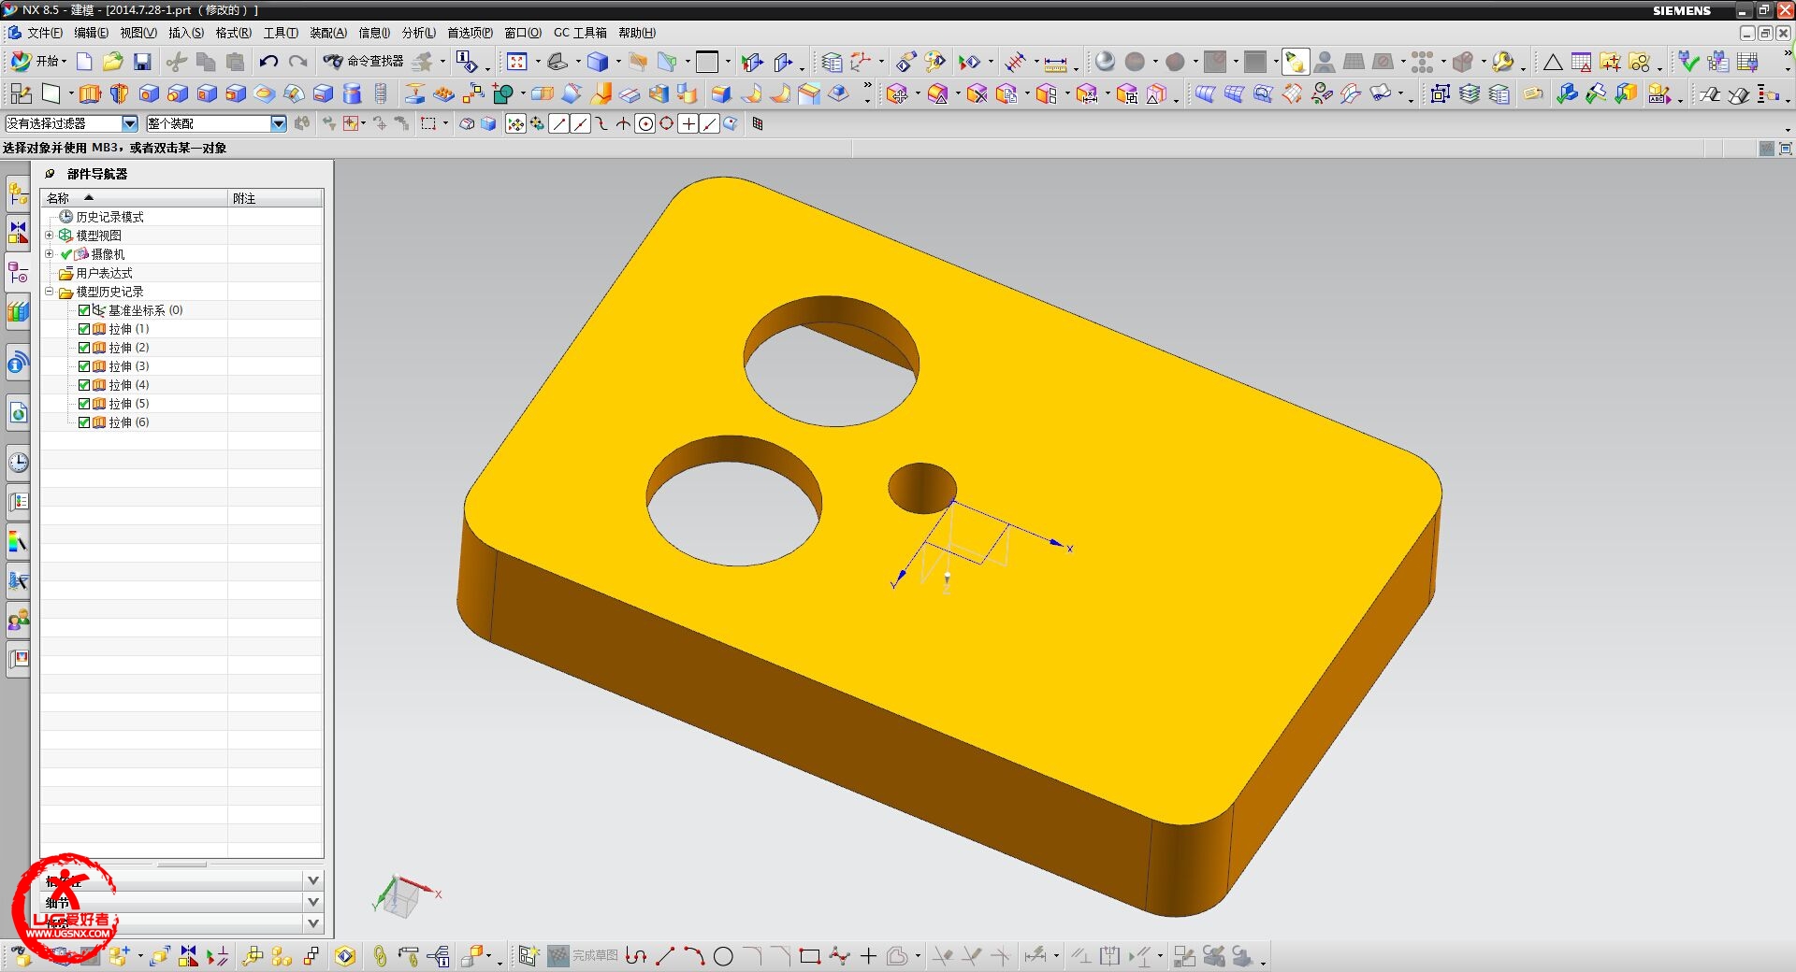Image resolution: width=1796 pixels, height=972 pixels.
Task: Uncheck the 拉伸 (2) feature checkbox
Action: tap(84, 348)
